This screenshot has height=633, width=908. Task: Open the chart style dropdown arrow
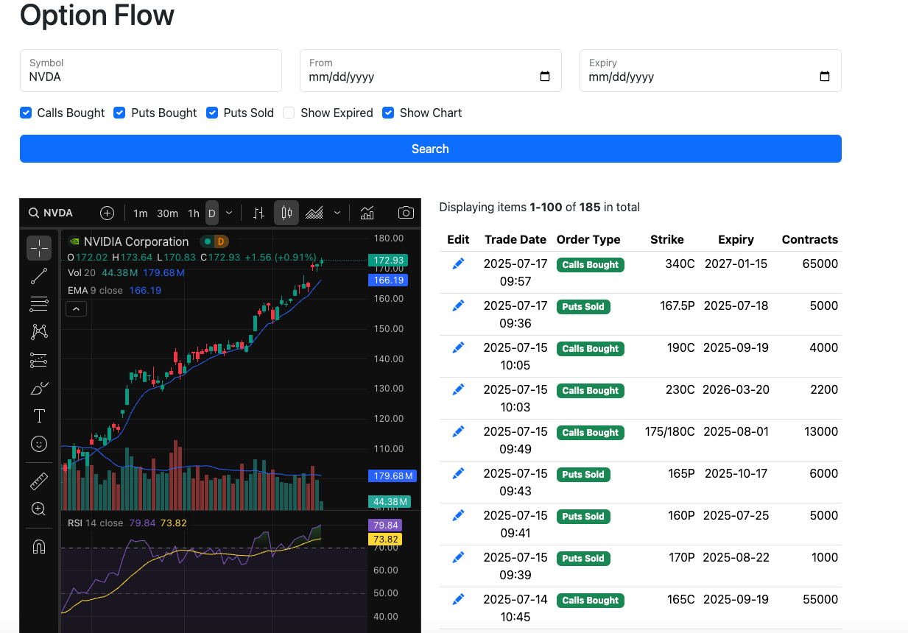(x=337, y=213)
